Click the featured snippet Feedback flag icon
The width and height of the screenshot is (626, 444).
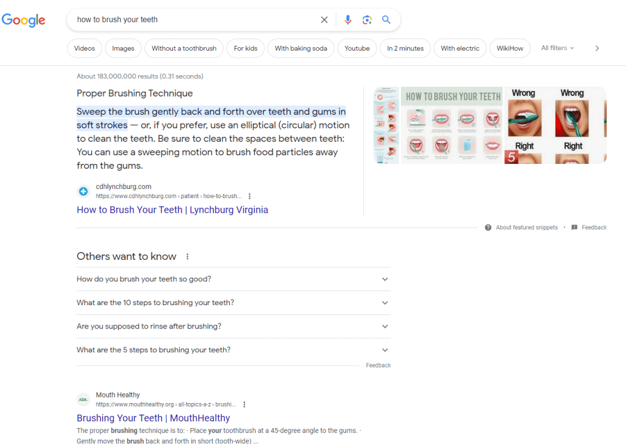coord(574,227)
